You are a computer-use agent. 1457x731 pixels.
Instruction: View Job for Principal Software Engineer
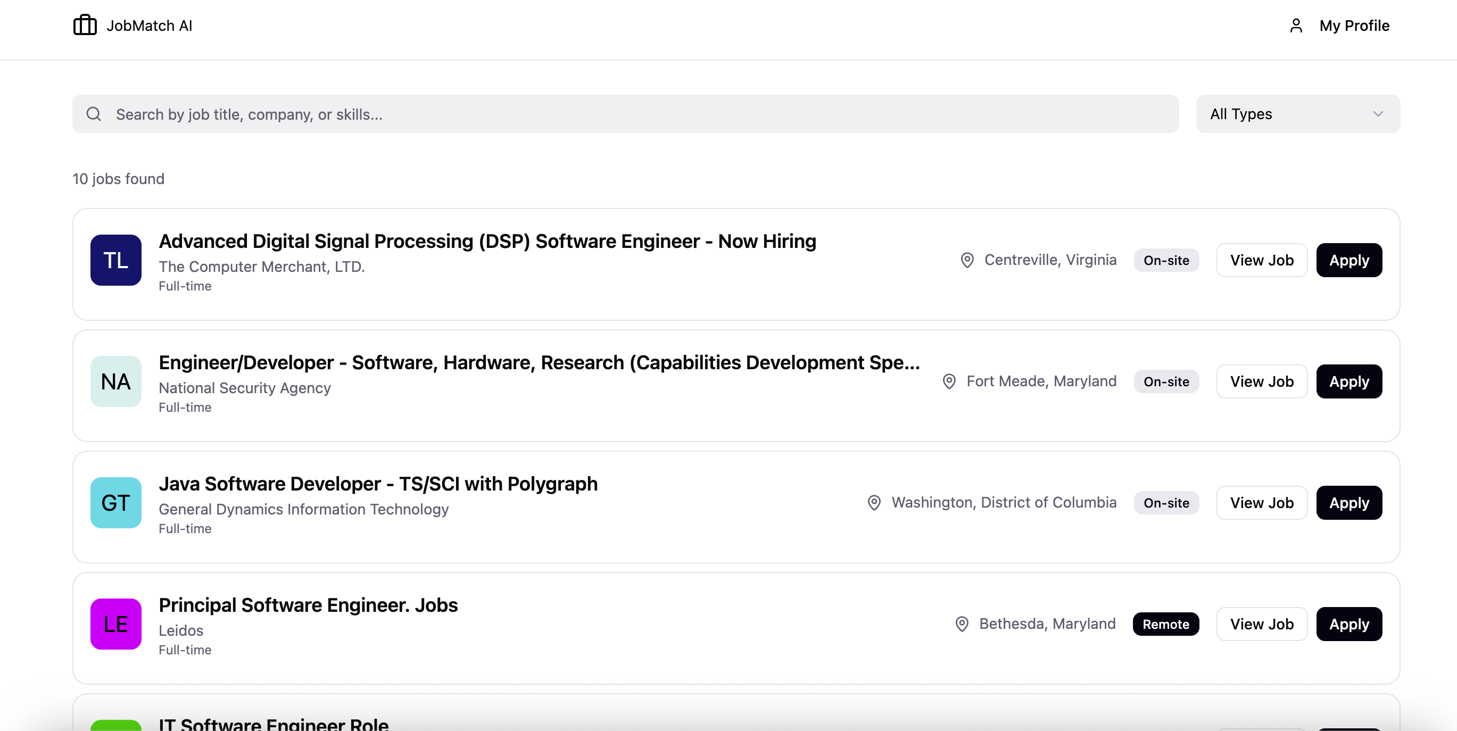click(1261, 624)
